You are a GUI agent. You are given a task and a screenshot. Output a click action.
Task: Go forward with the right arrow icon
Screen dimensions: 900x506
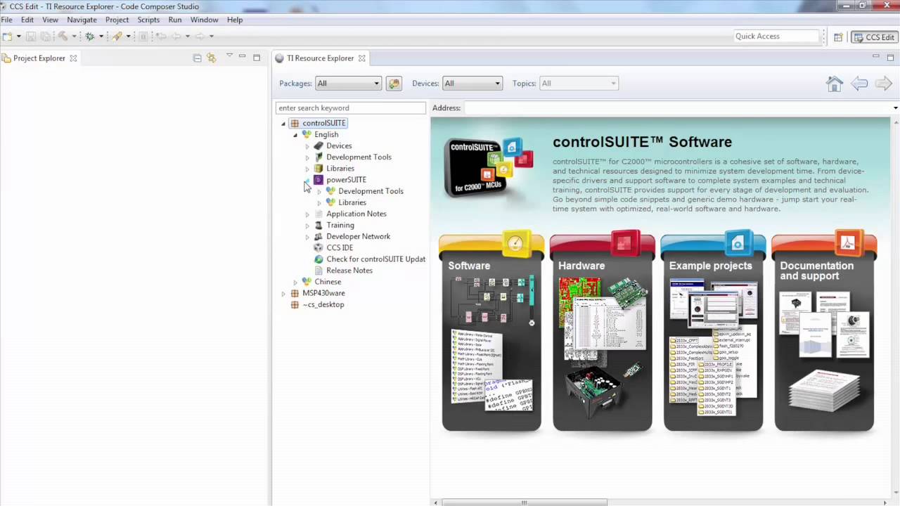pyautogui.click(x=883, y=84)
